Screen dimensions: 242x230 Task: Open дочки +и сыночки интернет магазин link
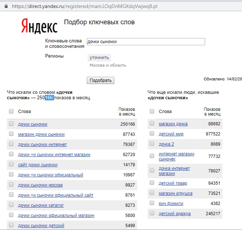point(54,155)
